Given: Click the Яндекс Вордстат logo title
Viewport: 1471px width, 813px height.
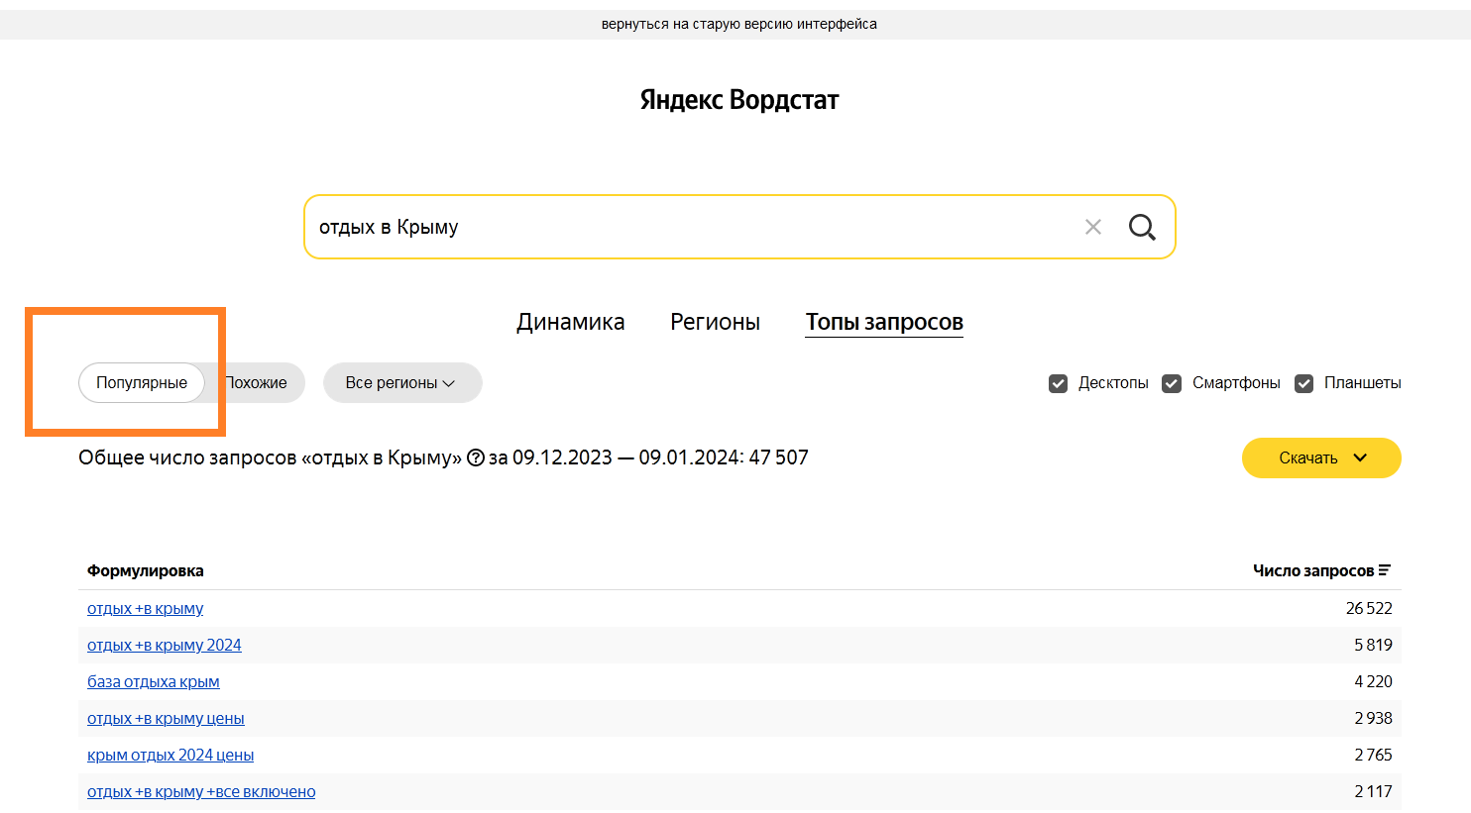Looking at the screenshot, I should tap(739, 100).
